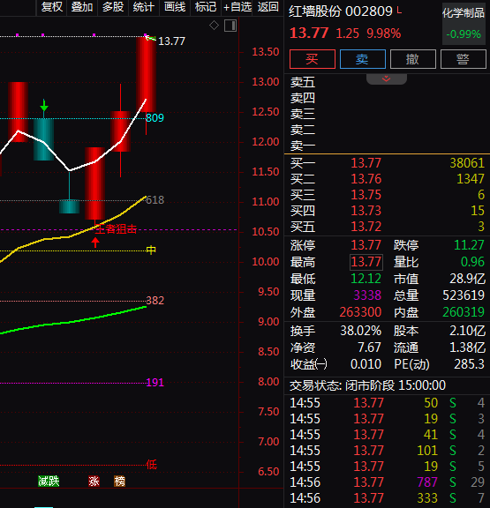Click the green down arrow signal on chart
The height and width of the screenshot is (508, 490).
click(44, 106)
